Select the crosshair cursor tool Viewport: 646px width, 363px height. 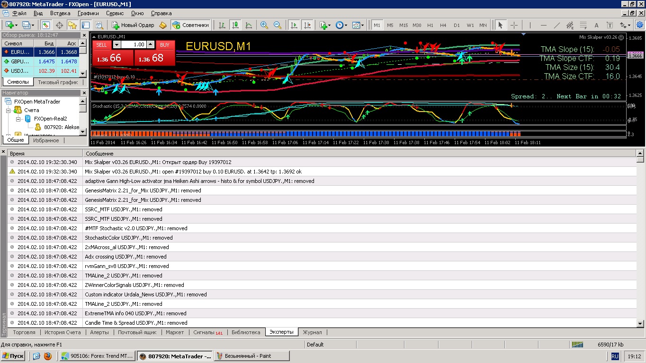point(514,25)
